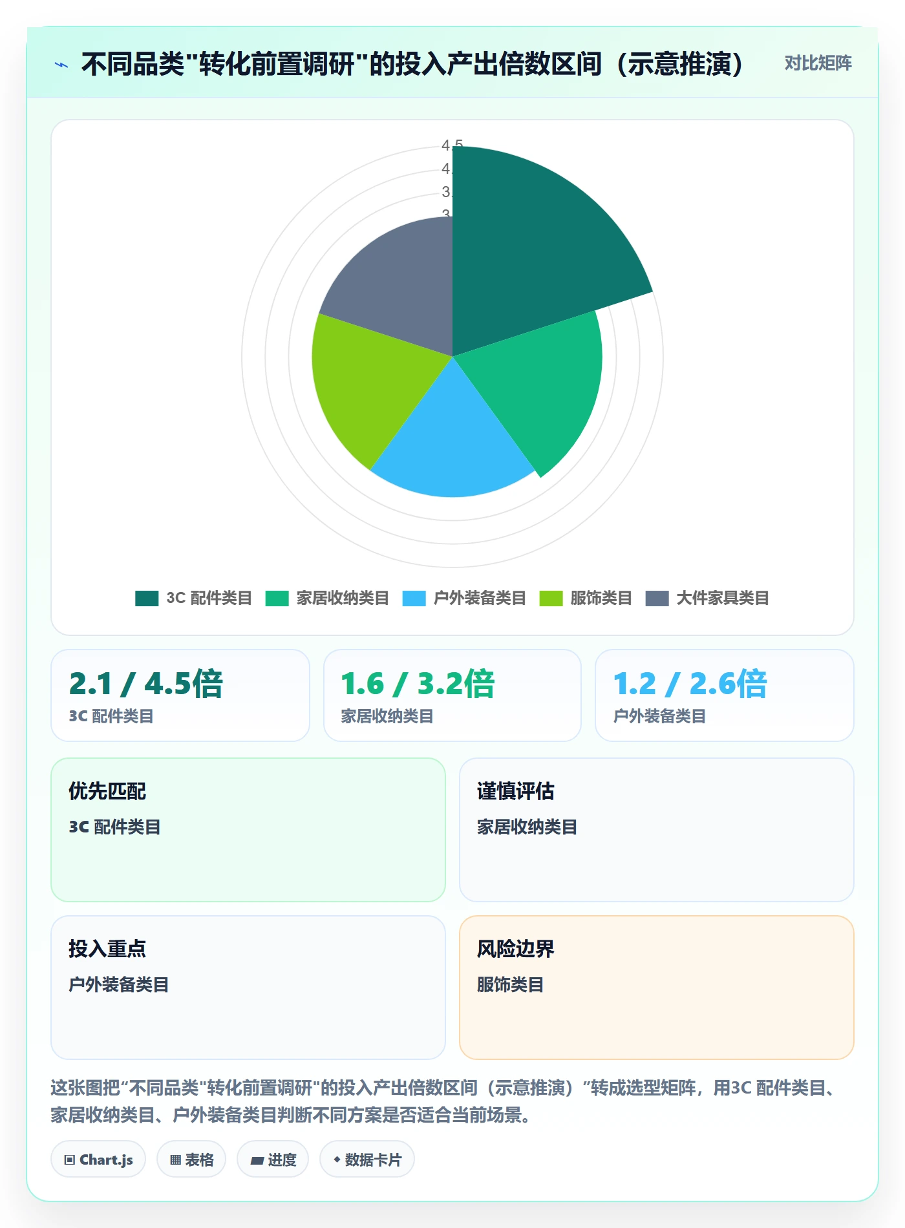Select the 2.1 / 4.5倍 stat card
905x1228 pixels.
[x=180, y=695]
